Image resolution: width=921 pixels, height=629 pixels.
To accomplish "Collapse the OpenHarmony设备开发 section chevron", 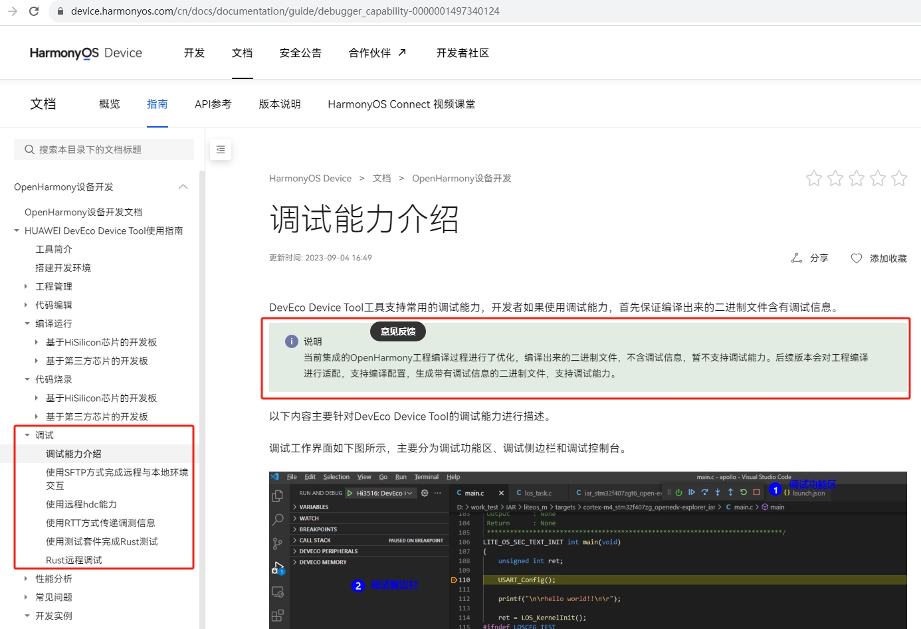I will (183, 187).
